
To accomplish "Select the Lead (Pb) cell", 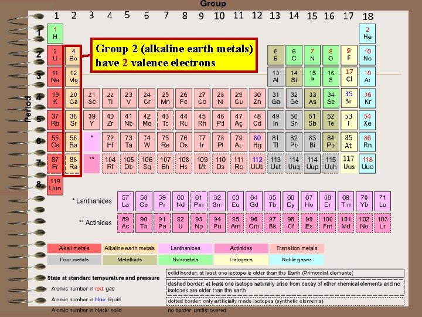I will pos(294,141).
